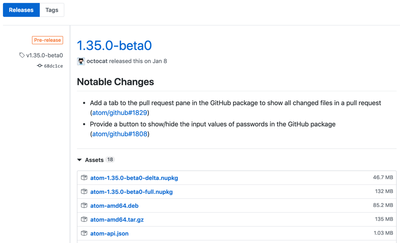Open the 1.35.0-beta0 release title
400x243 pixels.
point(114,45)
